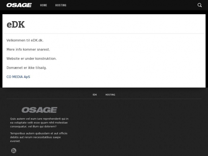Click the gray OSAGE logo in footer

coord(39,110)
